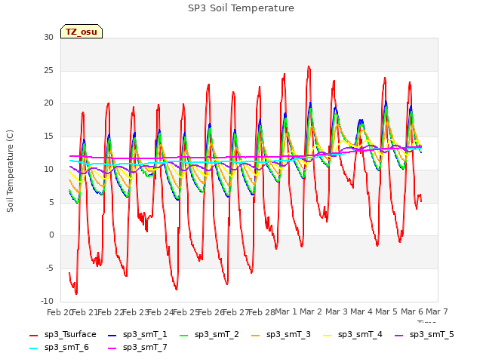
Task: Toggle the sp3_smT_1 legend entry
Action: pos(137,335)
